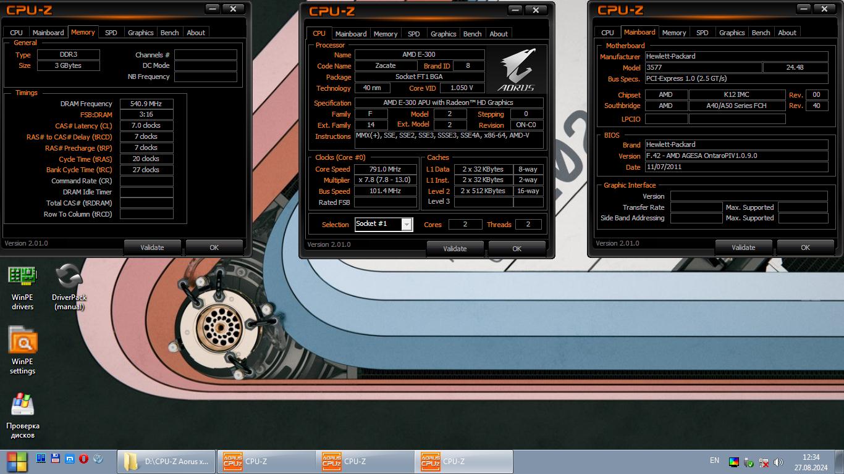Open the color monitor tray icon

coord(734,462)
